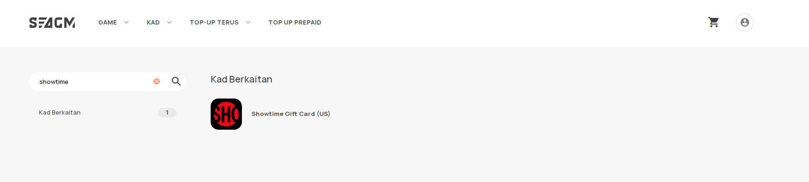
Task: Click the magnifier search icon
Action: (x=176, y=81)
